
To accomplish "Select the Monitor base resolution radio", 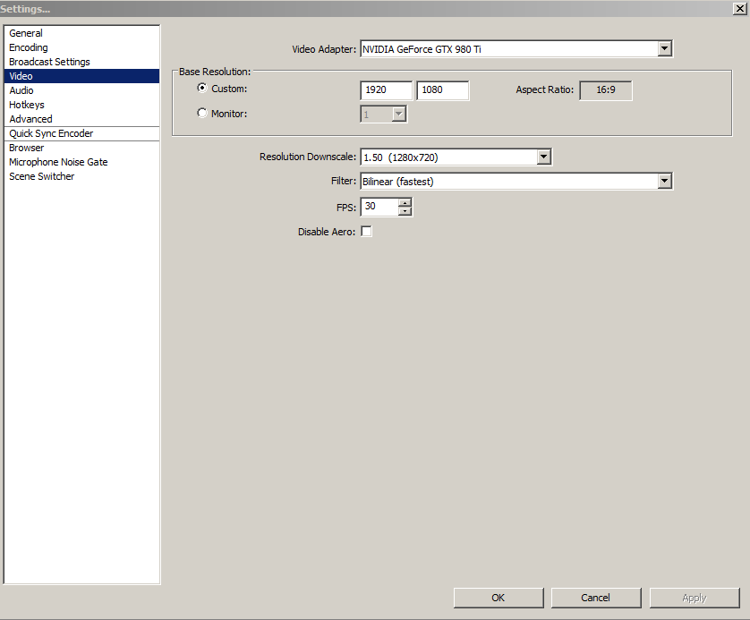I will click(202, 113).
